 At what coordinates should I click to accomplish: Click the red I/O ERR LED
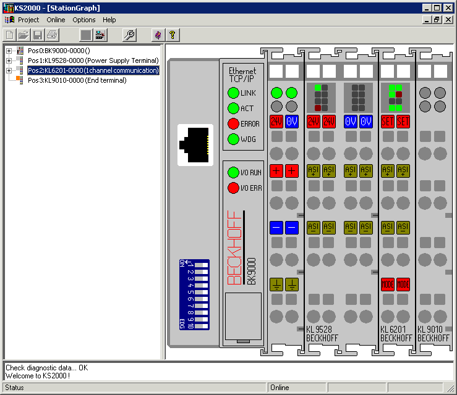tap(233, 188)
